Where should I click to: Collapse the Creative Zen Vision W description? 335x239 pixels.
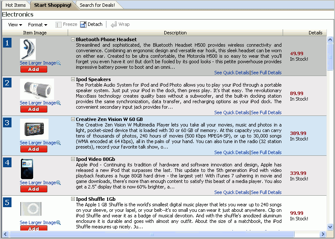tap(73, 119)
